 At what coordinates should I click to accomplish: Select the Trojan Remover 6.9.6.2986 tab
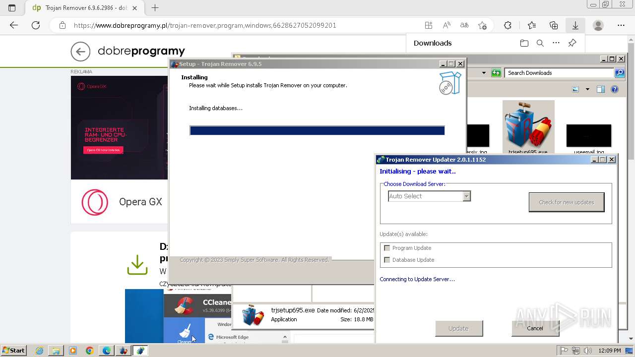(x=85, y=8)
